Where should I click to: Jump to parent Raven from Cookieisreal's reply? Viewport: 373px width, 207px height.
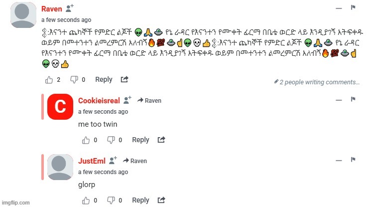(150, 101)
